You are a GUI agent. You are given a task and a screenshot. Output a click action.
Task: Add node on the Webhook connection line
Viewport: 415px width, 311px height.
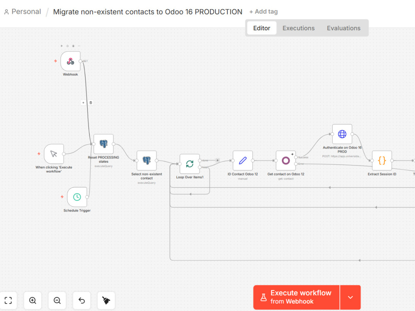[x=83, y=102]
